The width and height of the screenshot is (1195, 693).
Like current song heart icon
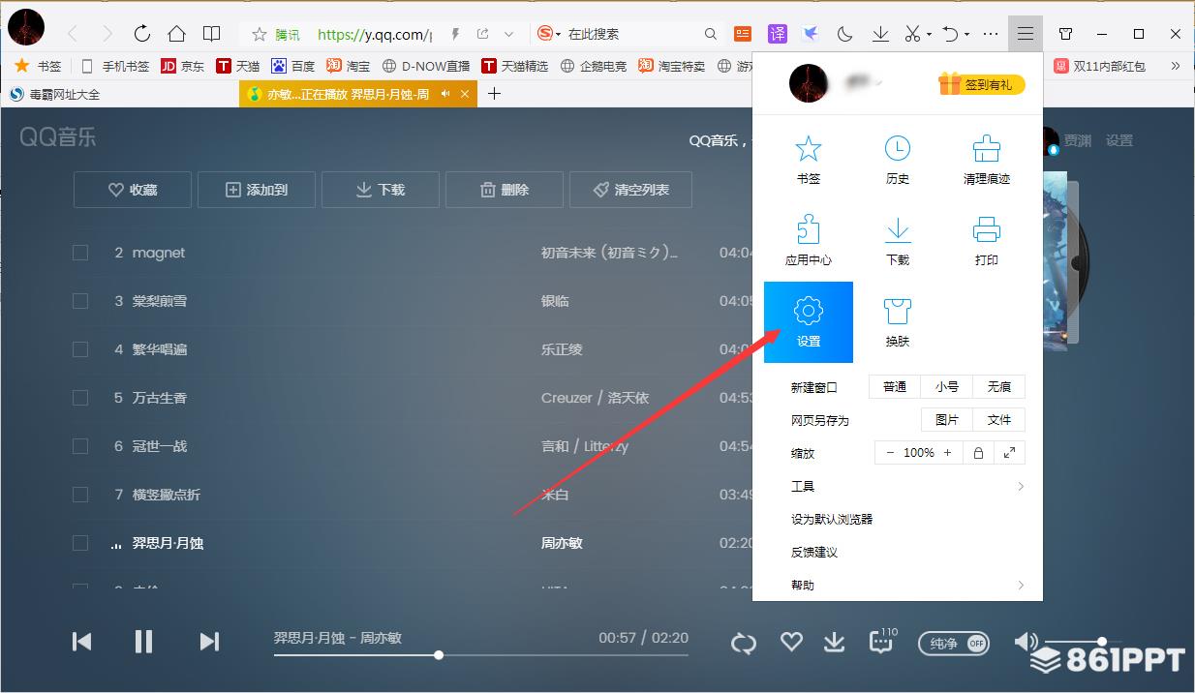pyautogui.click(x=791, y=642)
